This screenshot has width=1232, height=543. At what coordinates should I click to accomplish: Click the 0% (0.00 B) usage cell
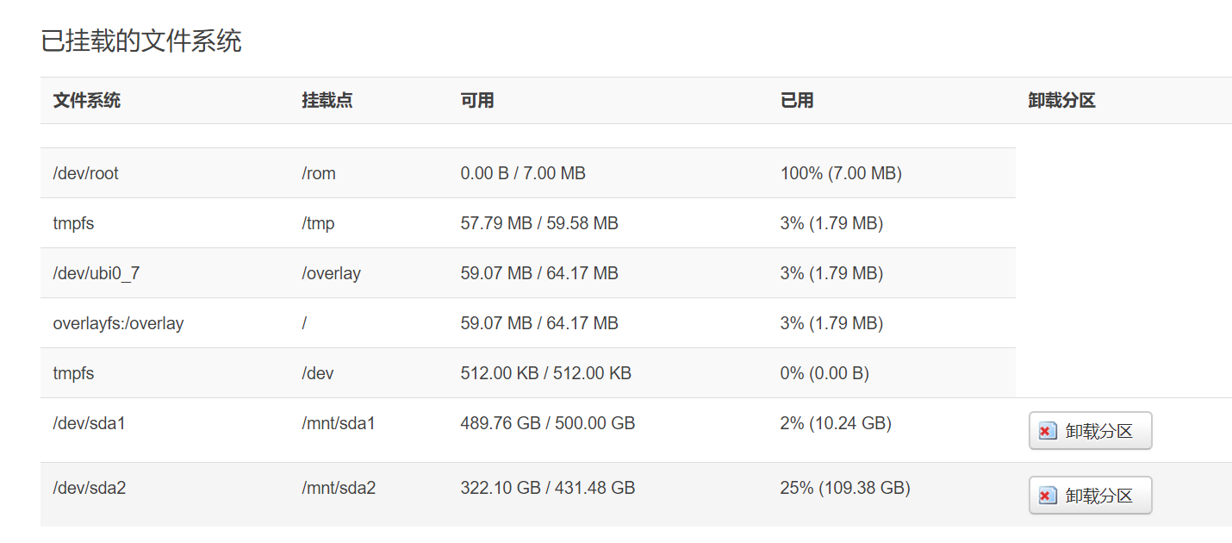(x=824, y=373)
